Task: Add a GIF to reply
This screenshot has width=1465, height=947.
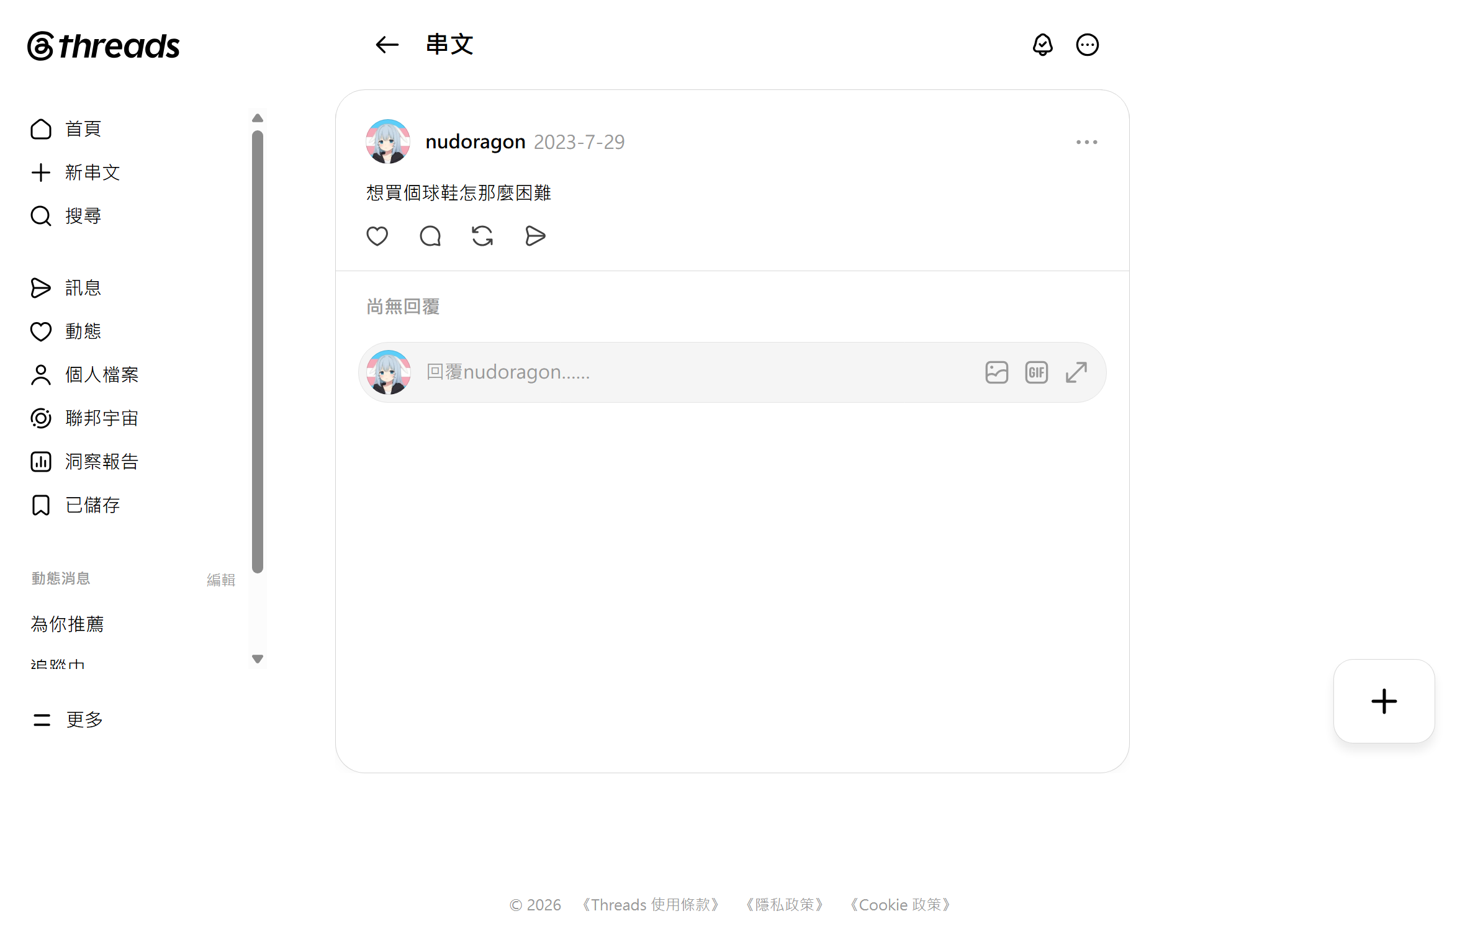Action: pyautogui.click(x=1036, y=372)
